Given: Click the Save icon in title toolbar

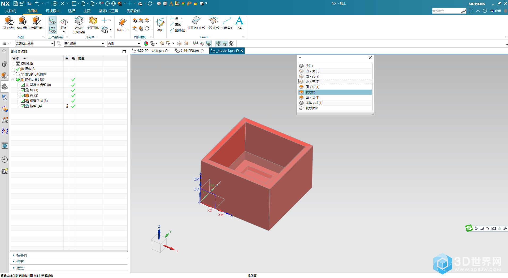Looking at the screenshot, I should coord(15,3).
